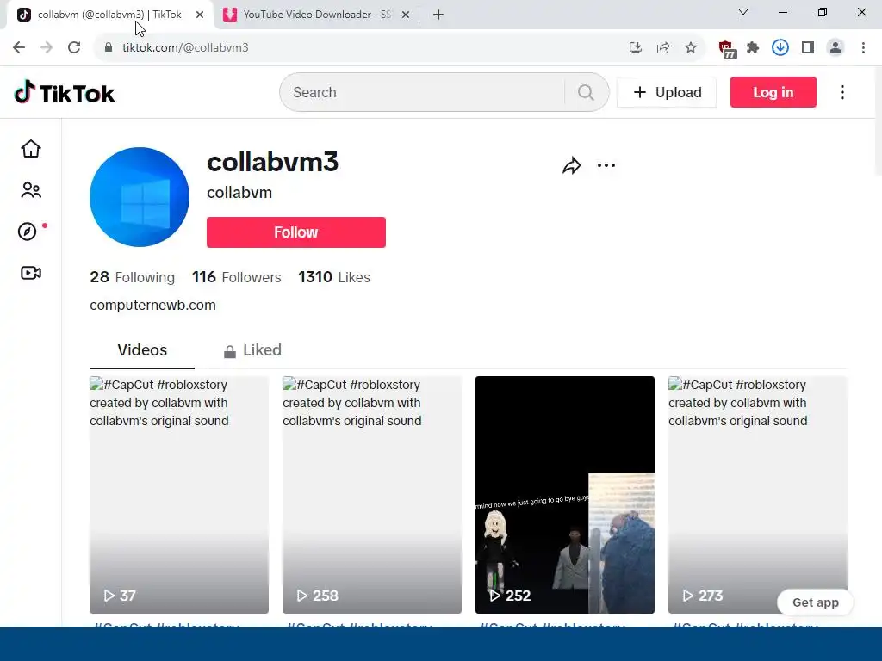The height and width of the screenshot is (661, 882).
Task: Click the 116 Followers count
Action: click(x=236, y=277)
